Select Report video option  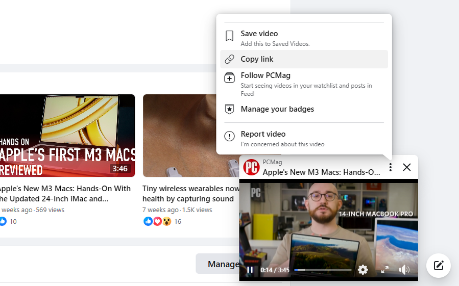tap(304, 139)
